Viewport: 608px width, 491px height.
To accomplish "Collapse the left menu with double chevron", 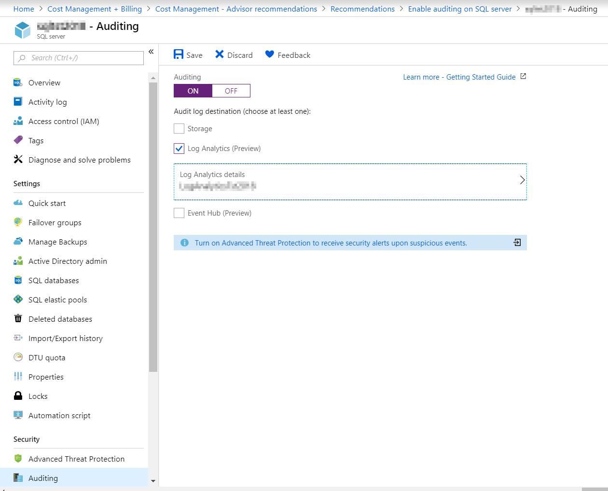I will click(x=151, y=52).
